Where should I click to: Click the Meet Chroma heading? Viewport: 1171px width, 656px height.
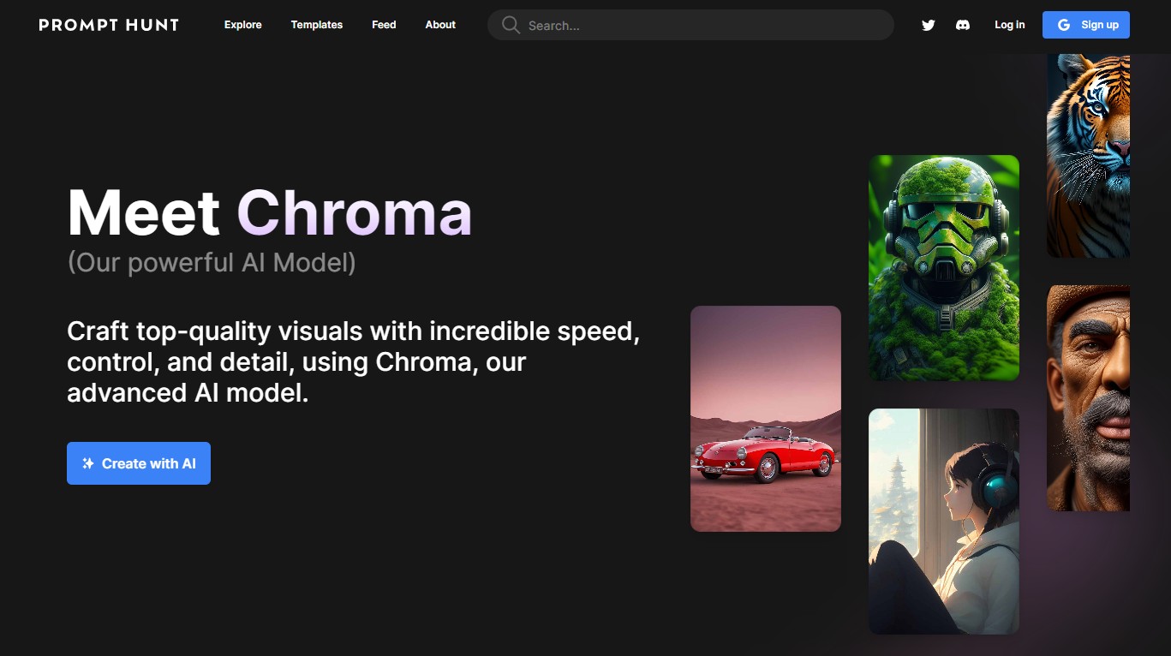(x=270, y=212)
